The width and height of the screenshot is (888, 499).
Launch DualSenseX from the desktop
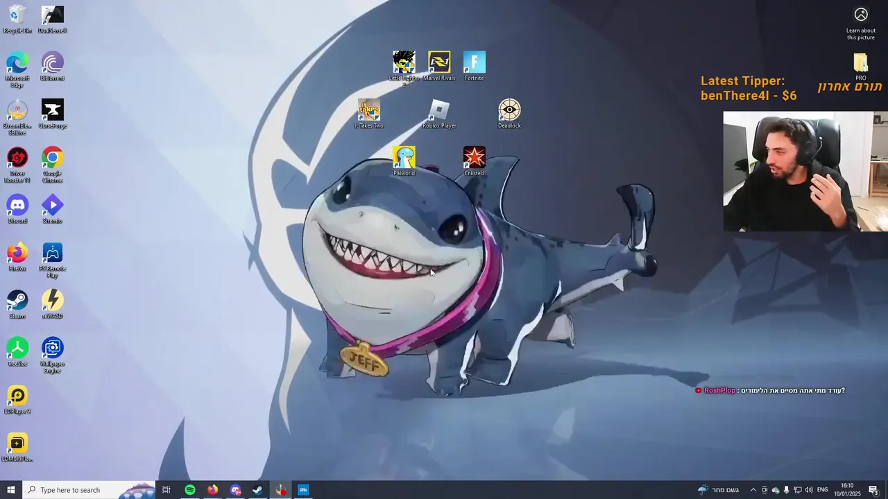click(x=53, y=19)
